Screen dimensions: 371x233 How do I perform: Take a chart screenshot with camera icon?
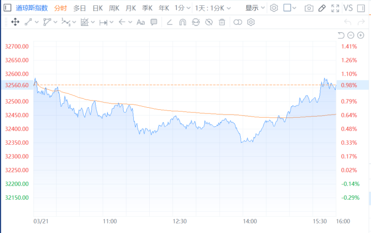(309, 8)
